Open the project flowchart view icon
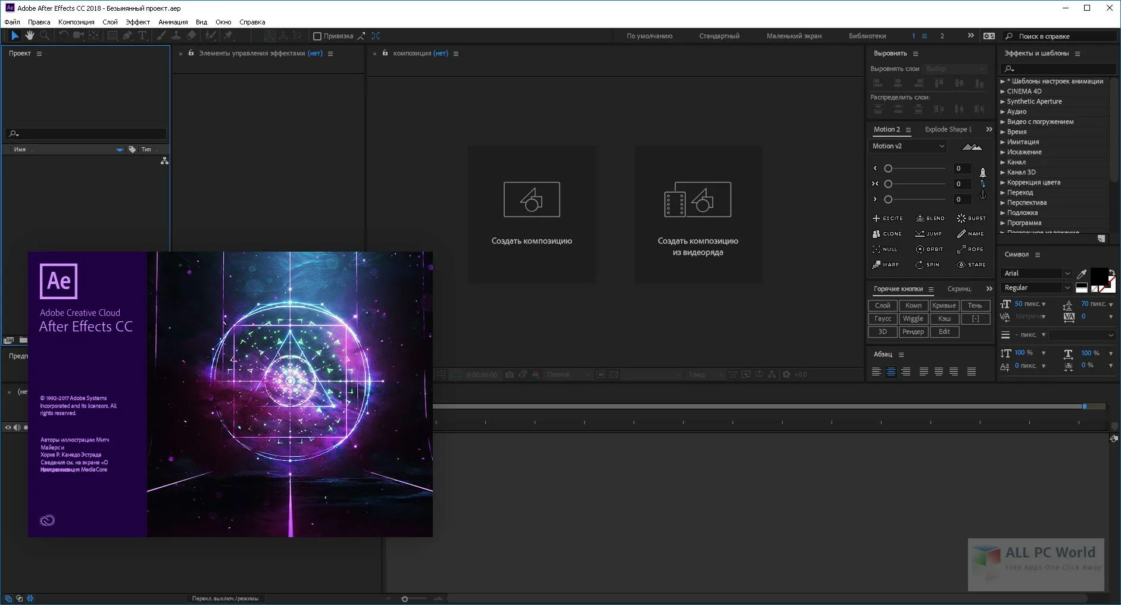Viewport: 1121px width, 605px height. pyautogui.click(x=164, y=161)
